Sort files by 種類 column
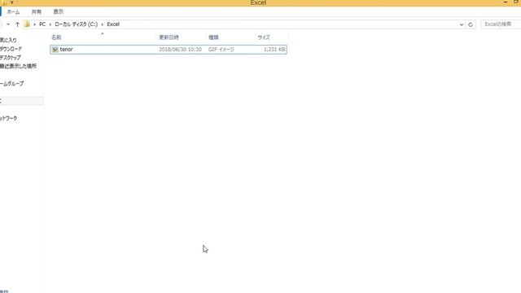 [213, 37]
